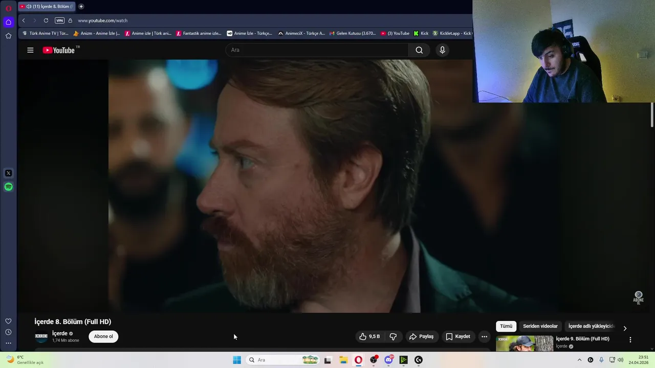
Task: Open Opera sidebar bookmarks star
Action: click(x=8, y=36)
